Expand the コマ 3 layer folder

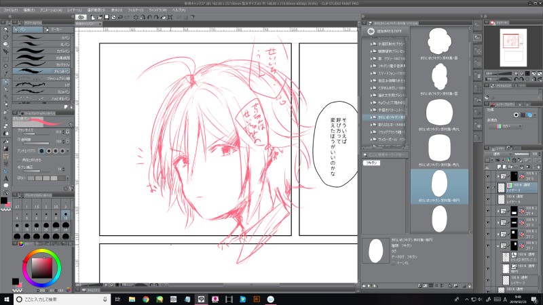498,222
